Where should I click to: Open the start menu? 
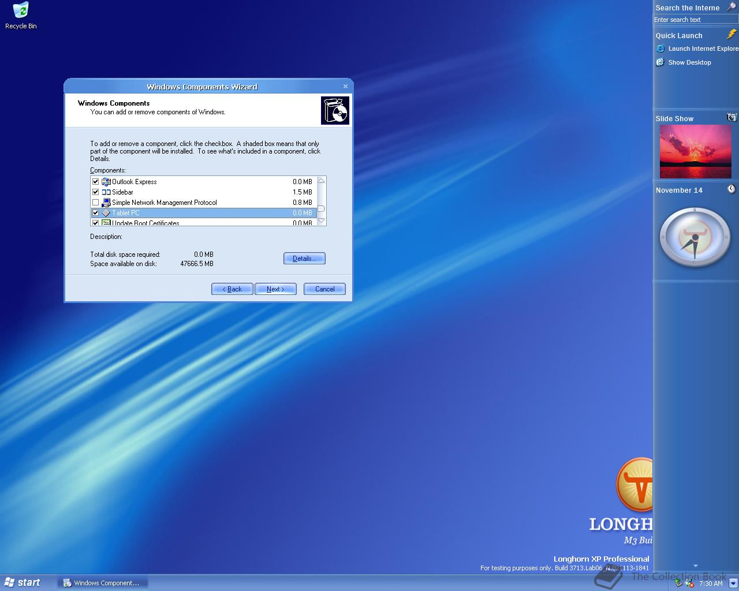[23, 583]
